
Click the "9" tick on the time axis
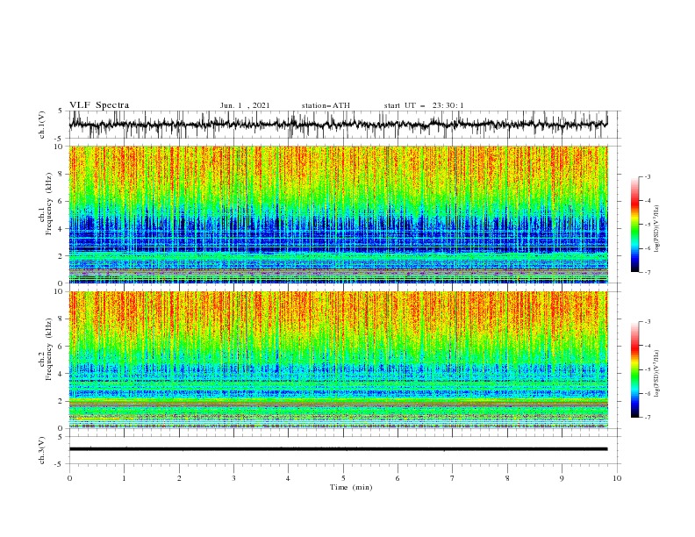[562, 478]
